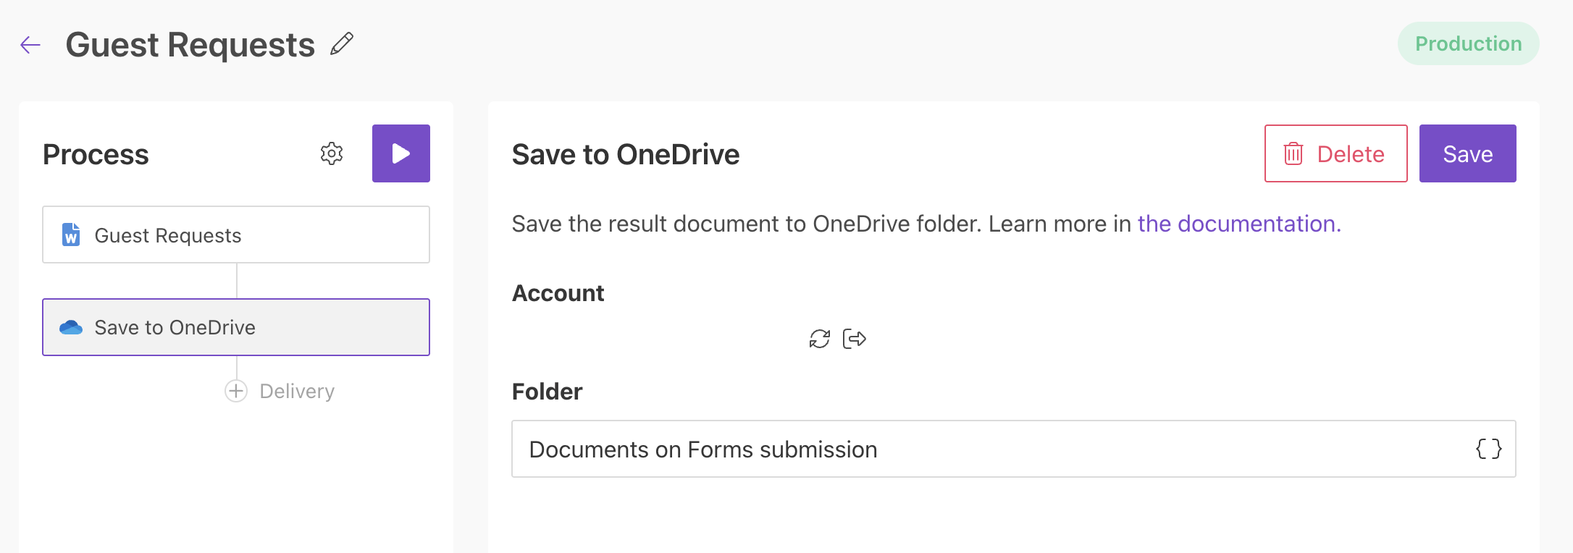Sign out of the account via the logout icon
Image resolution: width=1573 pixels, height=553 pixels.
click(853, 338)
